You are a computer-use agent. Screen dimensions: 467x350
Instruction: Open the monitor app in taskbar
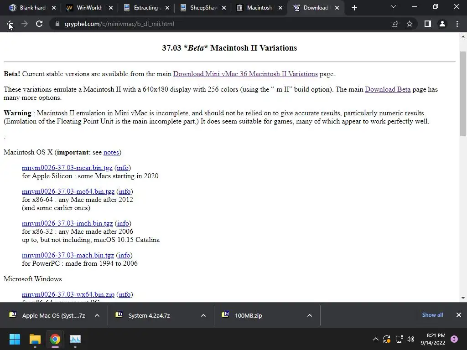point(75,339)
